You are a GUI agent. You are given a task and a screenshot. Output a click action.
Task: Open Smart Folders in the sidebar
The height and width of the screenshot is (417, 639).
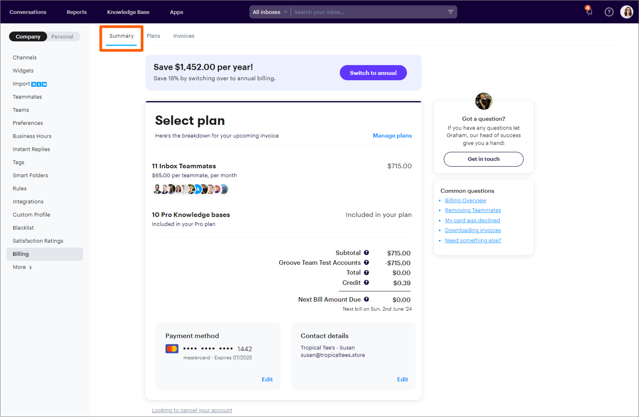tap(30, 175)
